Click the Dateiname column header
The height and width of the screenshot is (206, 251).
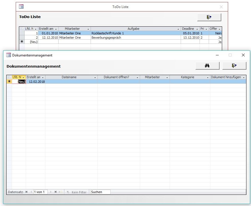[71, 77]
